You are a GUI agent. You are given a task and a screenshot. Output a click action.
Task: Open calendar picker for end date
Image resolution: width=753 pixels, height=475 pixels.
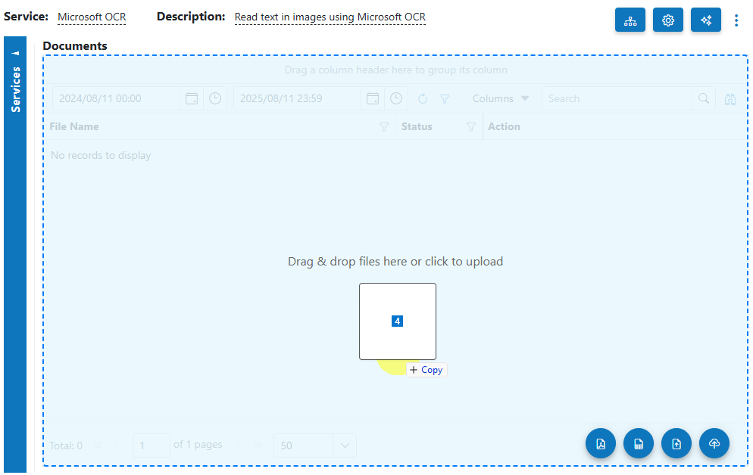373,99
